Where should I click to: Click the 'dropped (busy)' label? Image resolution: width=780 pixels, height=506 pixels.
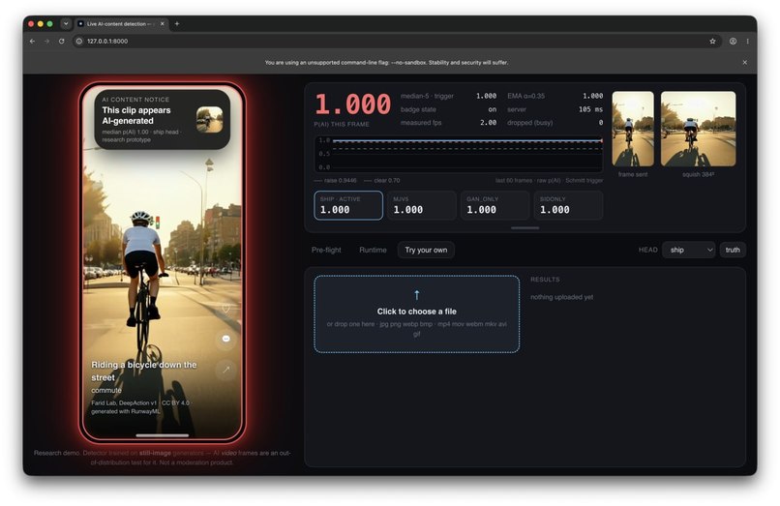[529, 123]
